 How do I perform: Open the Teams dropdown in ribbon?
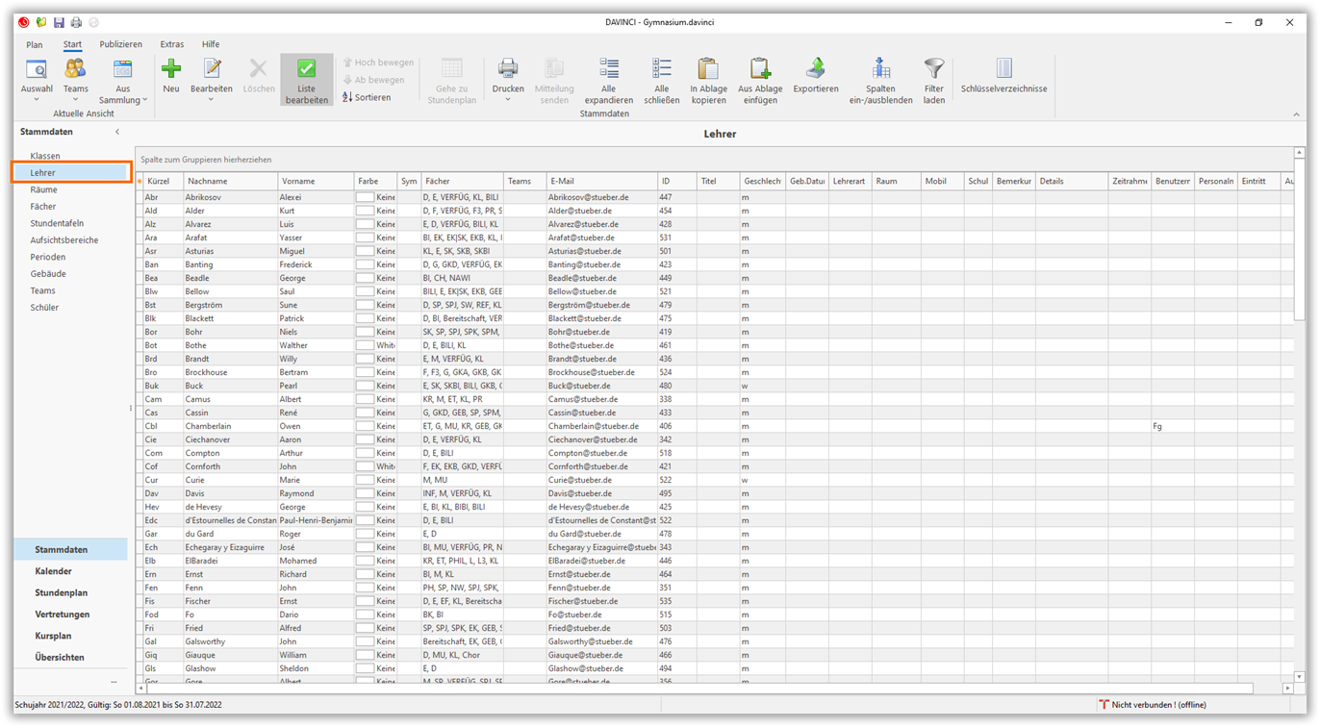tap(75, 99)
